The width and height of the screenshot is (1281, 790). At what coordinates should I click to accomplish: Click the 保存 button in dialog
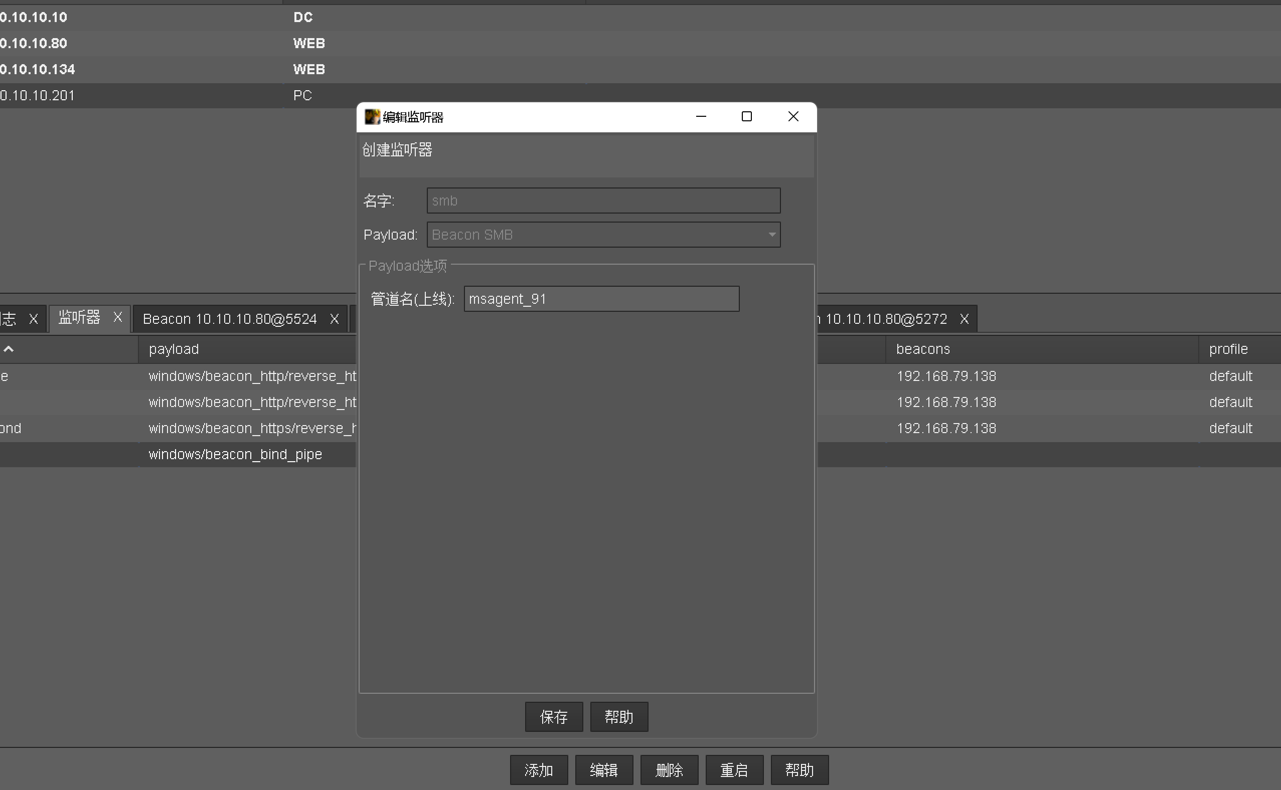pos(554,717)
